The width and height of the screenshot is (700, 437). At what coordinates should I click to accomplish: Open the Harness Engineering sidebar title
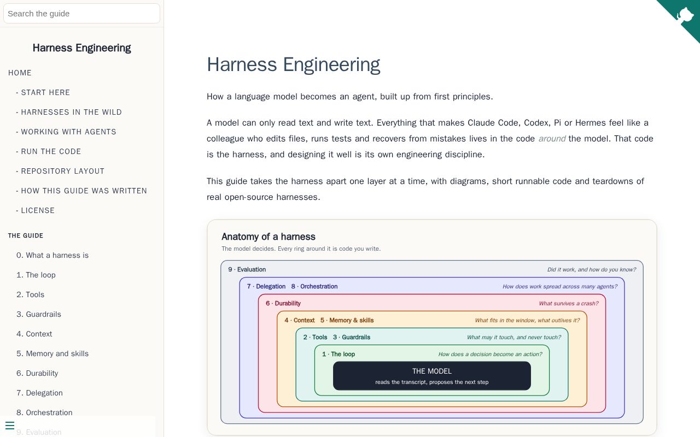coord(81,48)
